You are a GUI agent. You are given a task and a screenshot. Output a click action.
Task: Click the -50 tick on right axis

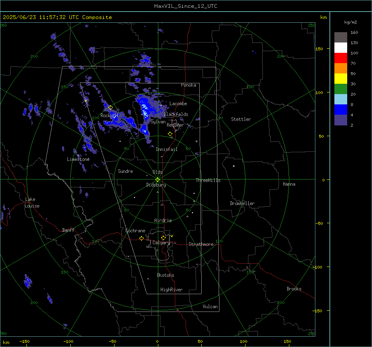[x=320, y=223]
